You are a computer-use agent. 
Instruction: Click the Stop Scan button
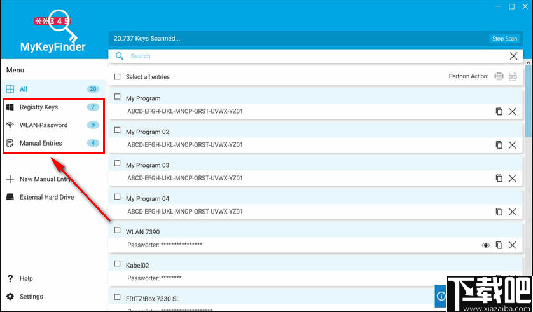(504, 39)
